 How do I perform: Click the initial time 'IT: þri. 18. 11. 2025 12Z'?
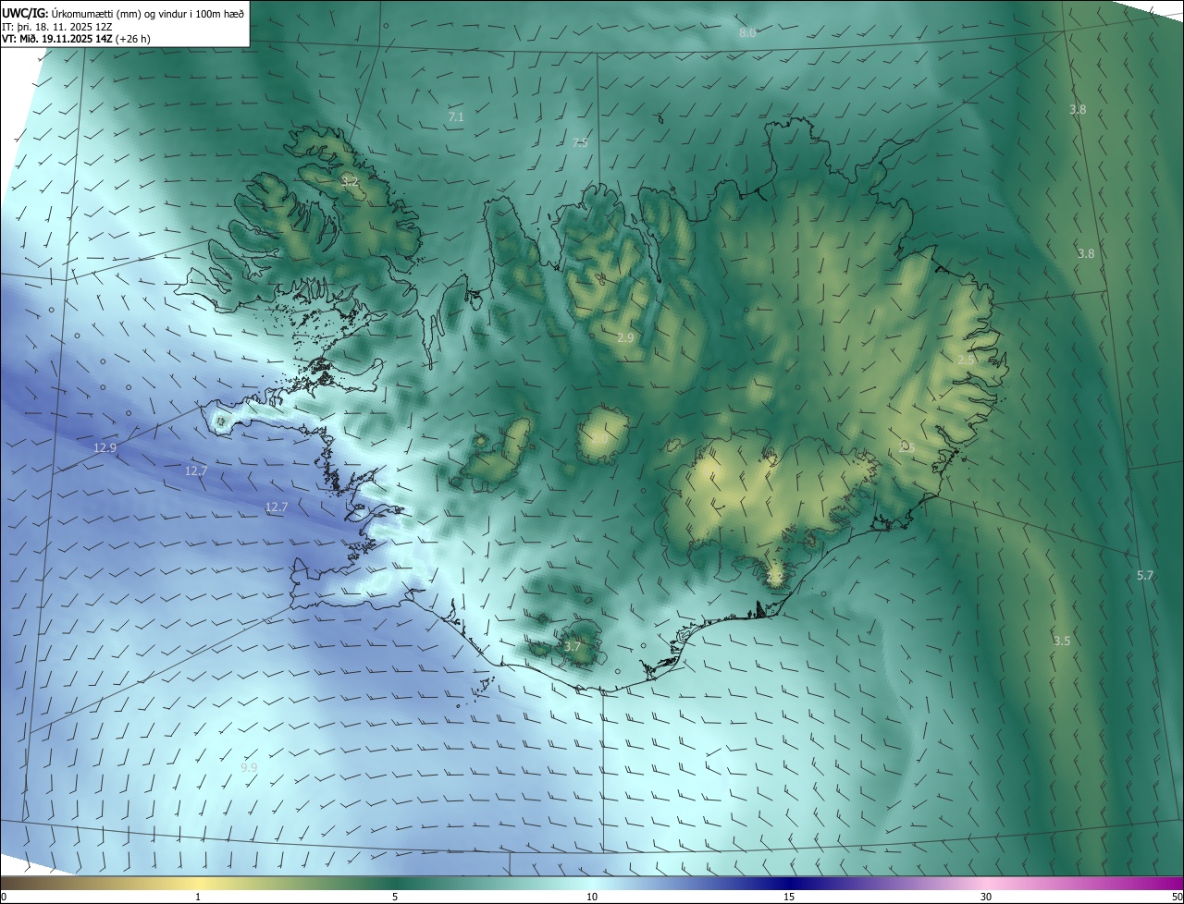click(58, 27)
